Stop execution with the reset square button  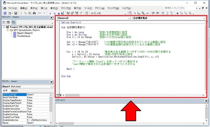tap(59, 13)
